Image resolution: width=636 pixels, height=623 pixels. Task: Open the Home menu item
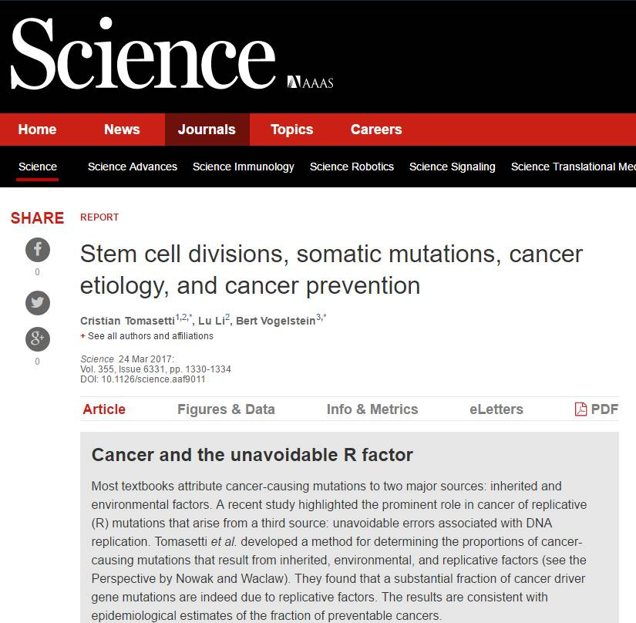pos(37,130)
